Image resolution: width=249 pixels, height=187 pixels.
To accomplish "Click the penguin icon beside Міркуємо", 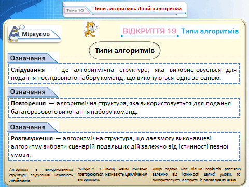I will pos(15,33).
